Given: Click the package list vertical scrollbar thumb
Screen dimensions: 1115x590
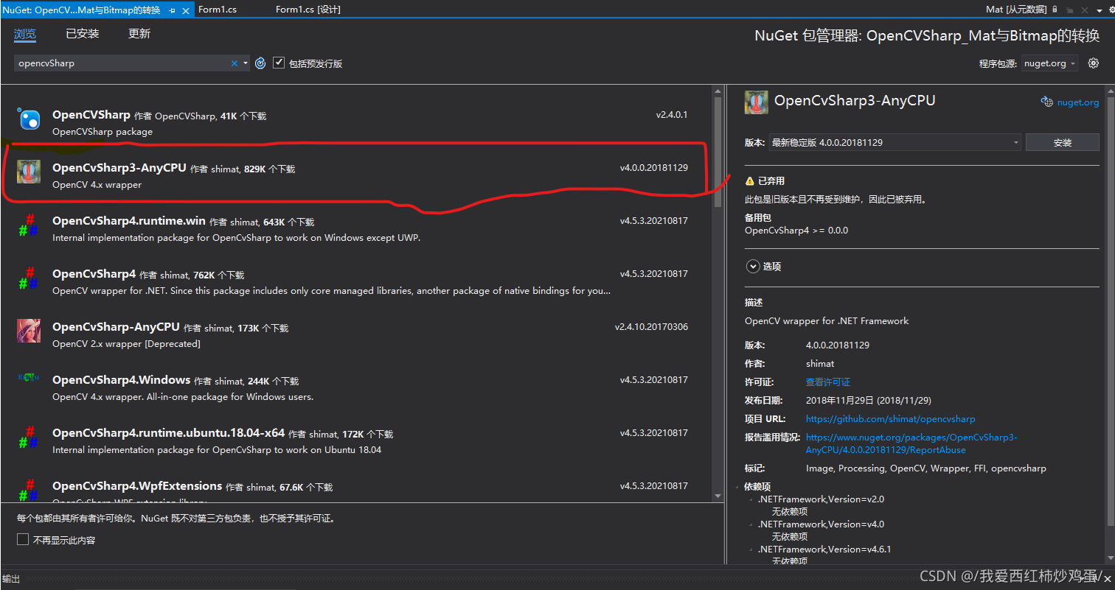Looking at the screenshot, I should 717,153.
